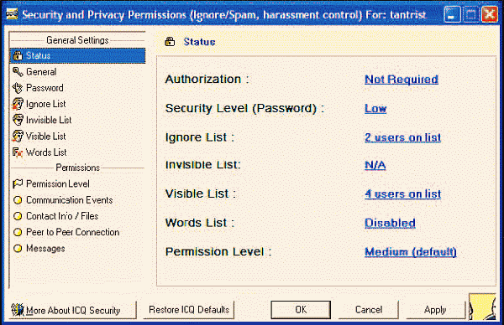The image size is (504, 325).
Task: Click the Medium (default) permission link
Action: pyautogui.click(x=411, y=252)
